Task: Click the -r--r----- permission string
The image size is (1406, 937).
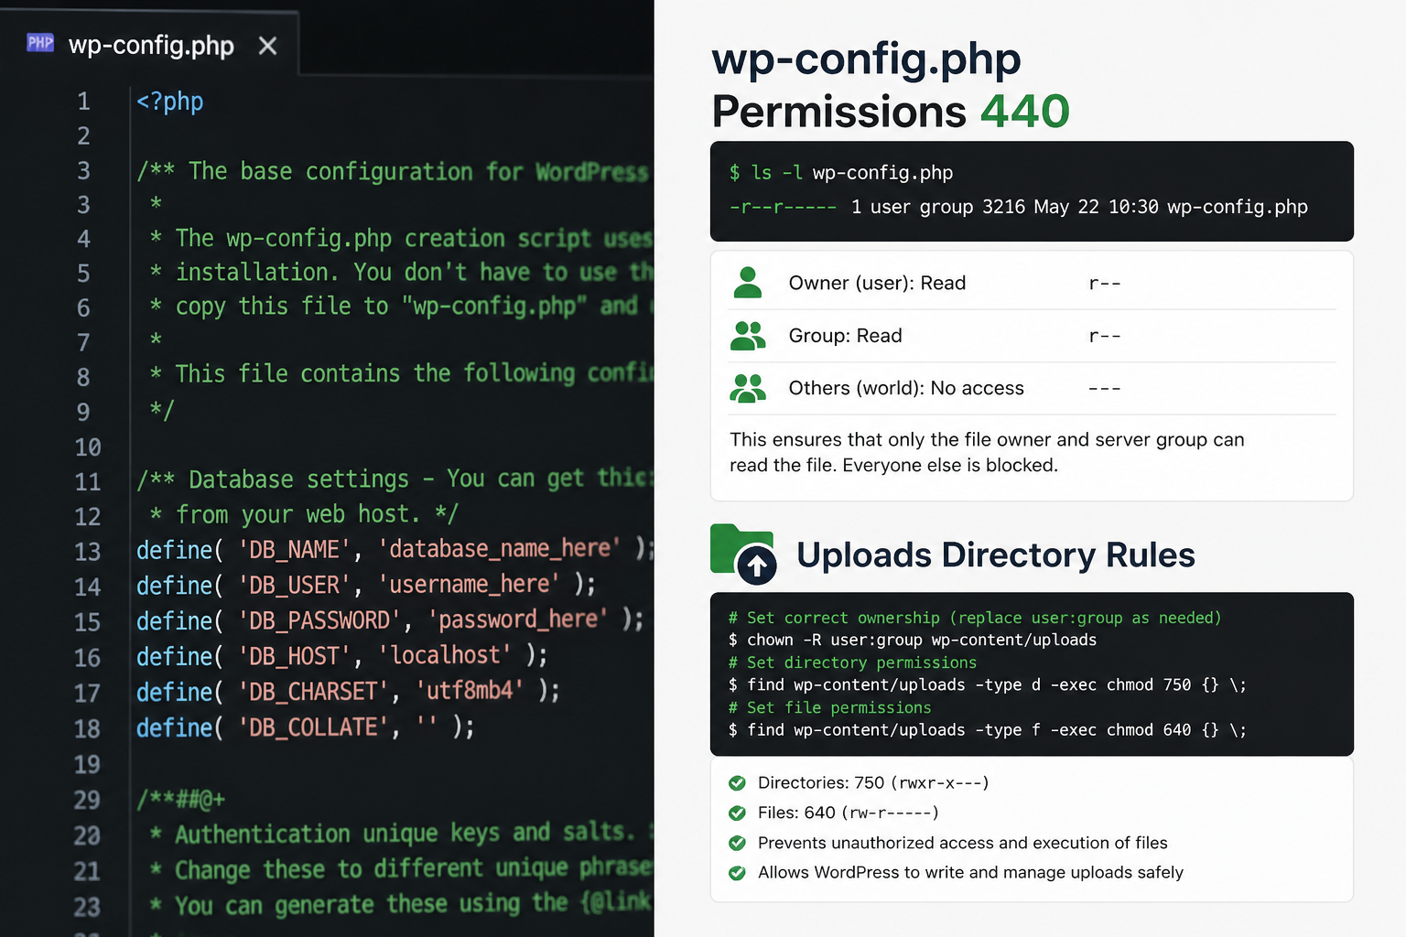Action: 783,207
